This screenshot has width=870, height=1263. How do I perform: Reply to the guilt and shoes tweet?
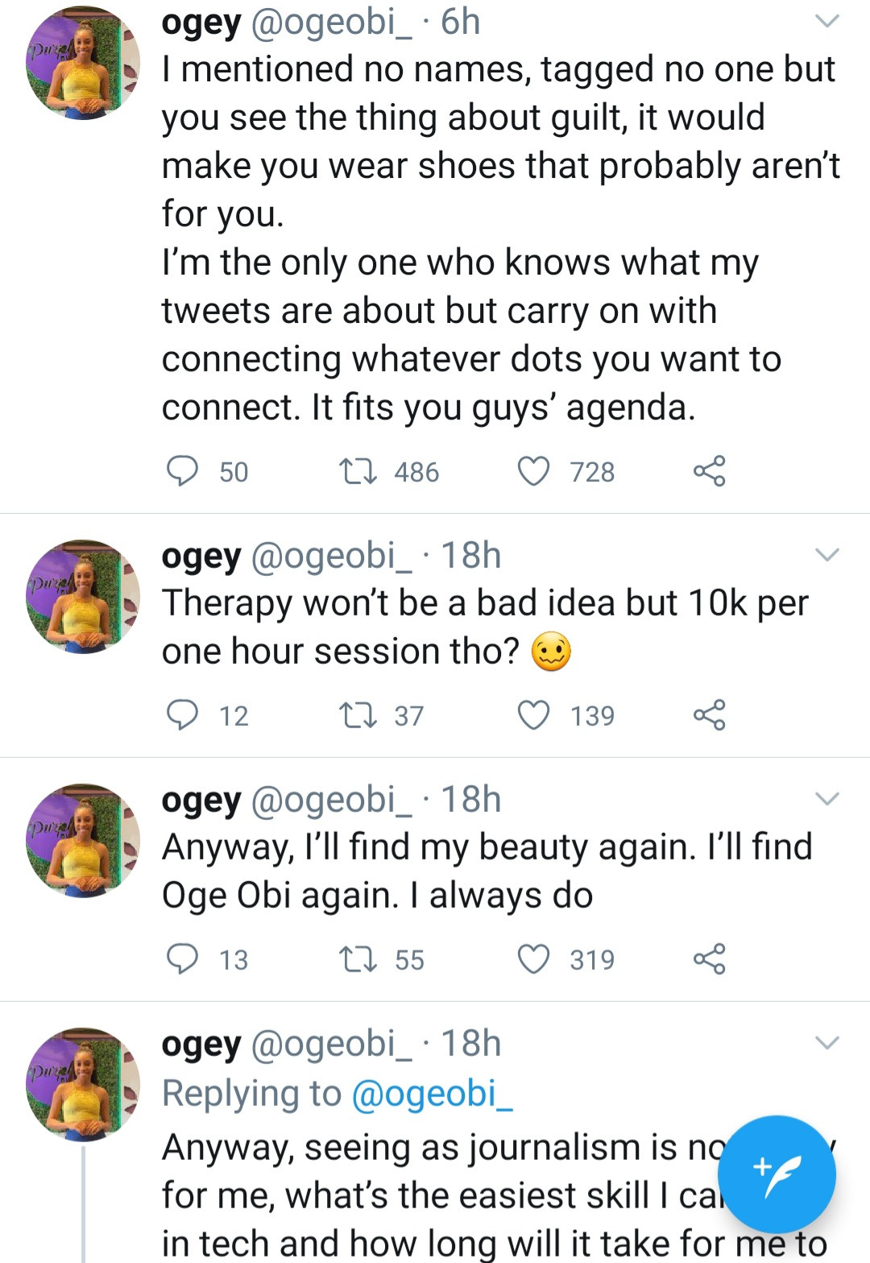point(182,471)
